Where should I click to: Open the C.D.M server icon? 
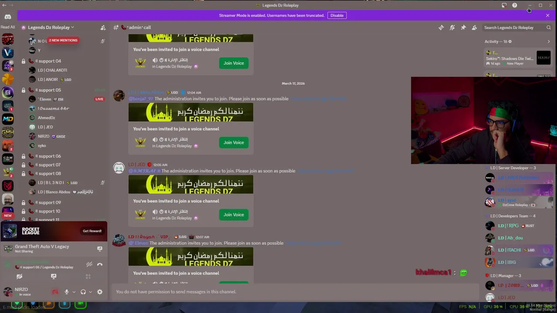(x=8, y=159)
